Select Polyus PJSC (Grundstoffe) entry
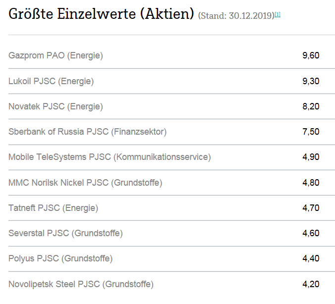Image resolution: width=335 pixels, height=304 pixels. (60, 258)
